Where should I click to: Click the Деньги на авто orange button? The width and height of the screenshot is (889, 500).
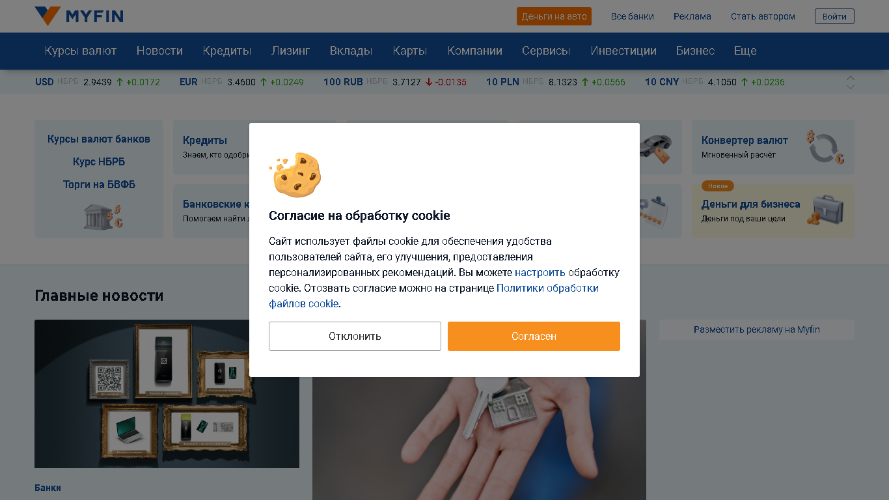(554, 16)
